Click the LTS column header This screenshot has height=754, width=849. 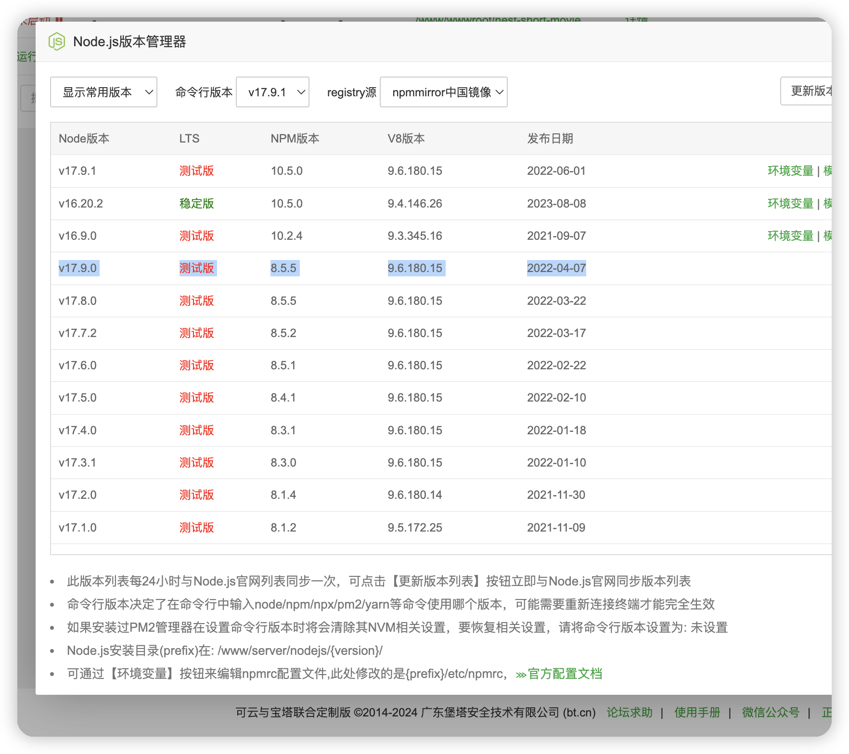pos(189,139)
